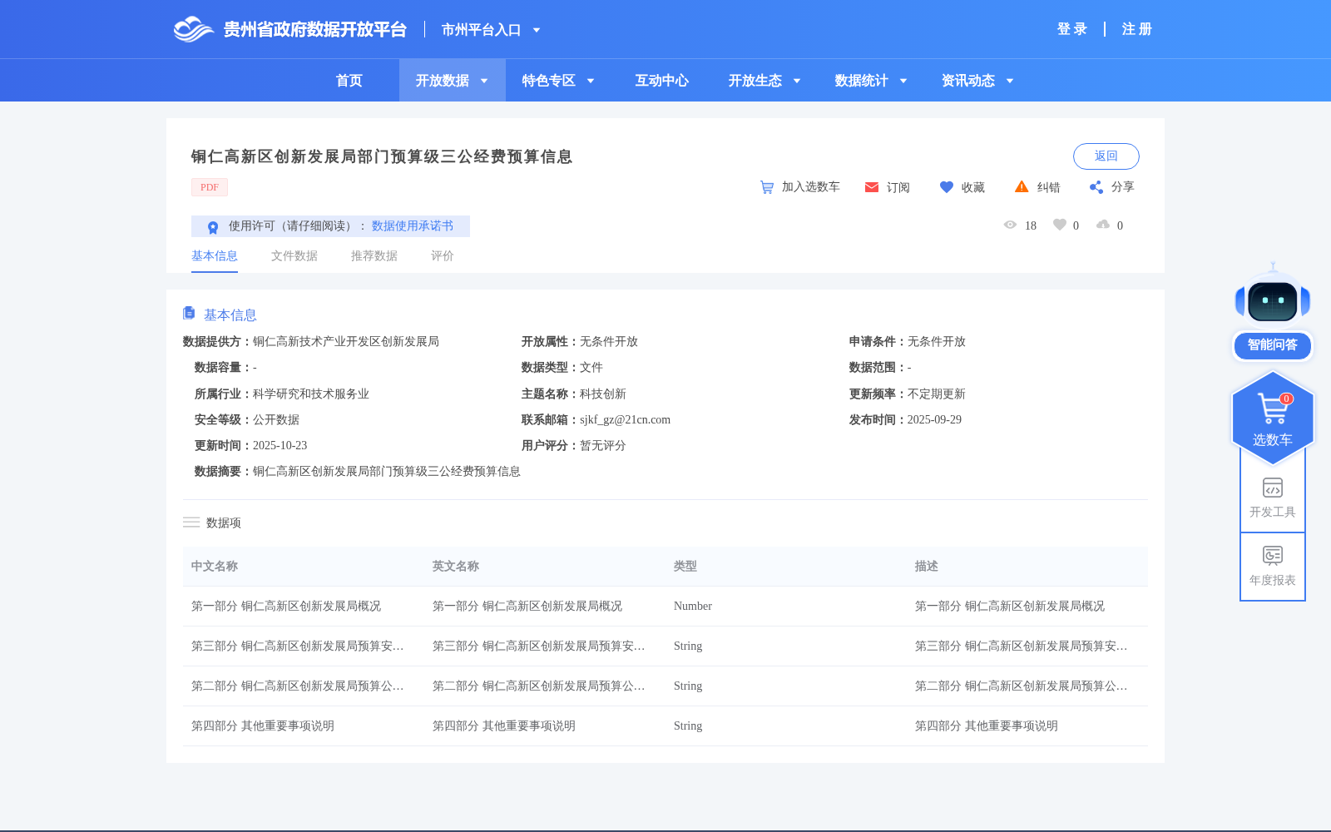
Task: Select the 基本信息 tab
Action: (215, 256)
